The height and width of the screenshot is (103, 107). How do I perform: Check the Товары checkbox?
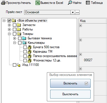14,34
